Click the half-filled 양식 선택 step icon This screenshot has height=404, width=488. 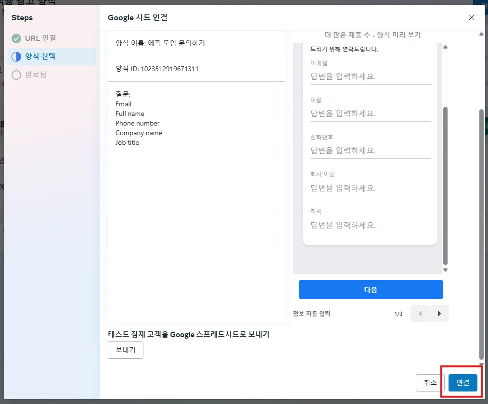16,57
